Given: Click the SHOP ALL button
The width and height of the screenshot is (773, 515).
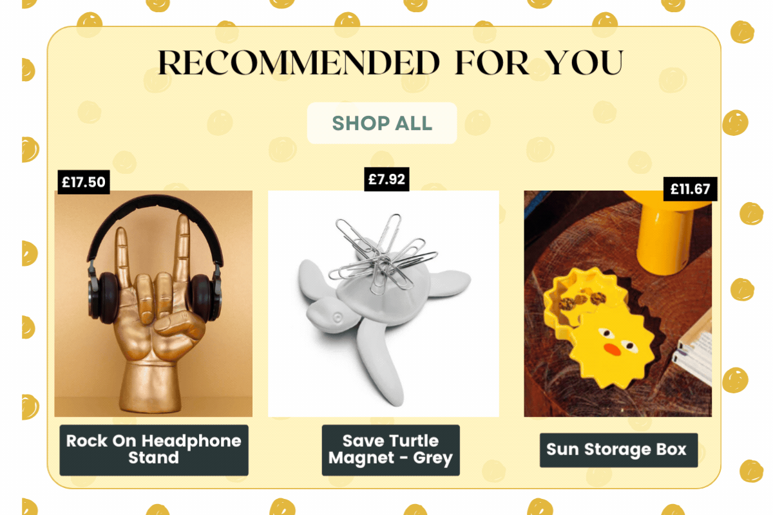Looking at the screenshot, I should (x=382, y=123).
